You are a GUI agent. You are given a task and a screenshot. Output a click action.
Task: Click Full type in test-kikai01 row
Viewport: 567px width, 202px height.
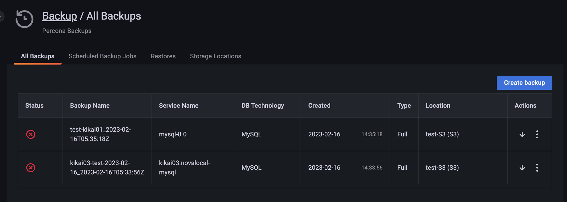pyautogui.click(x=402, y=134)
